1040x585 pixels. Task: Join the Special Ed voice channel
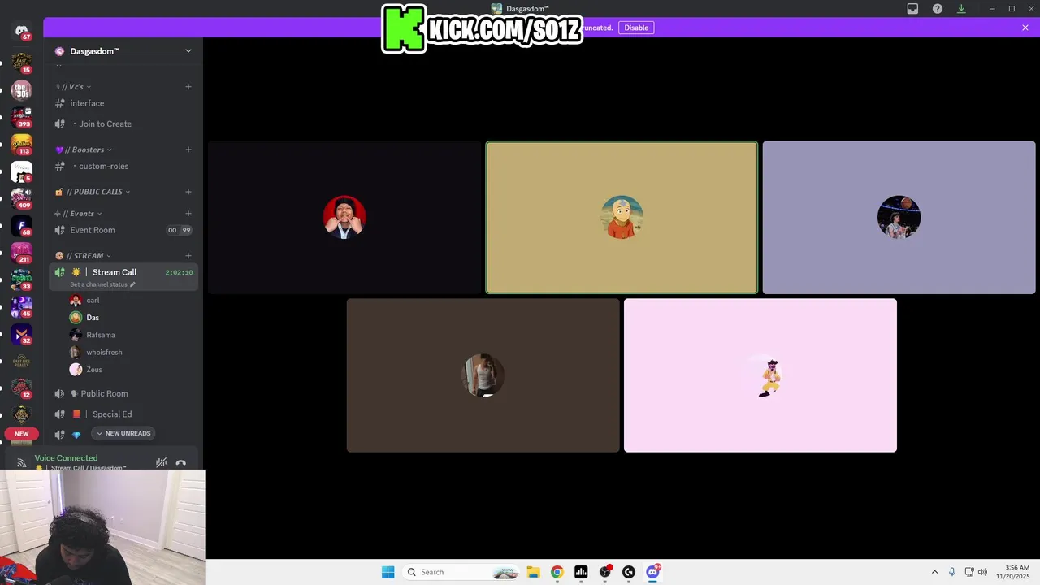123,414
